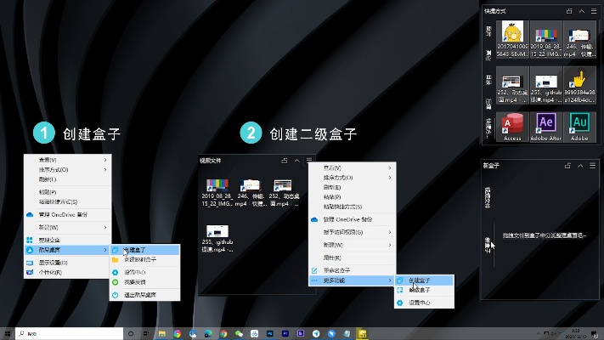Click 退出酷呆桌面 power icon entry

click(x=141, y=293)
